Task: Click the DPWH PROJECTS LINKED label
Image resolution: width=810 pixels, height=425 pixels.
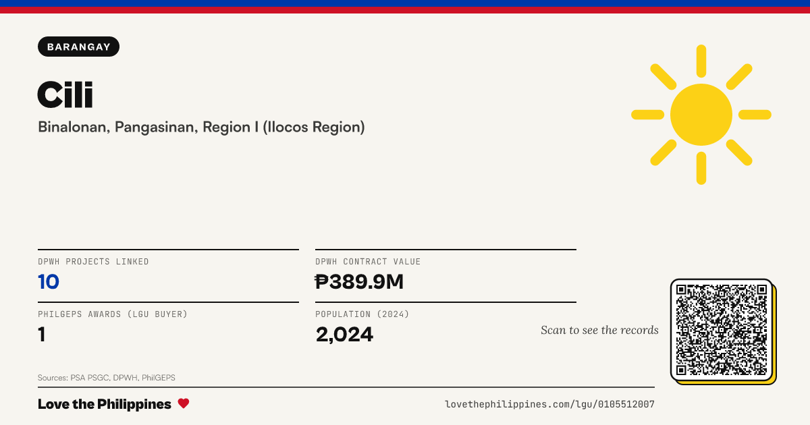Action: click(93, 262)
